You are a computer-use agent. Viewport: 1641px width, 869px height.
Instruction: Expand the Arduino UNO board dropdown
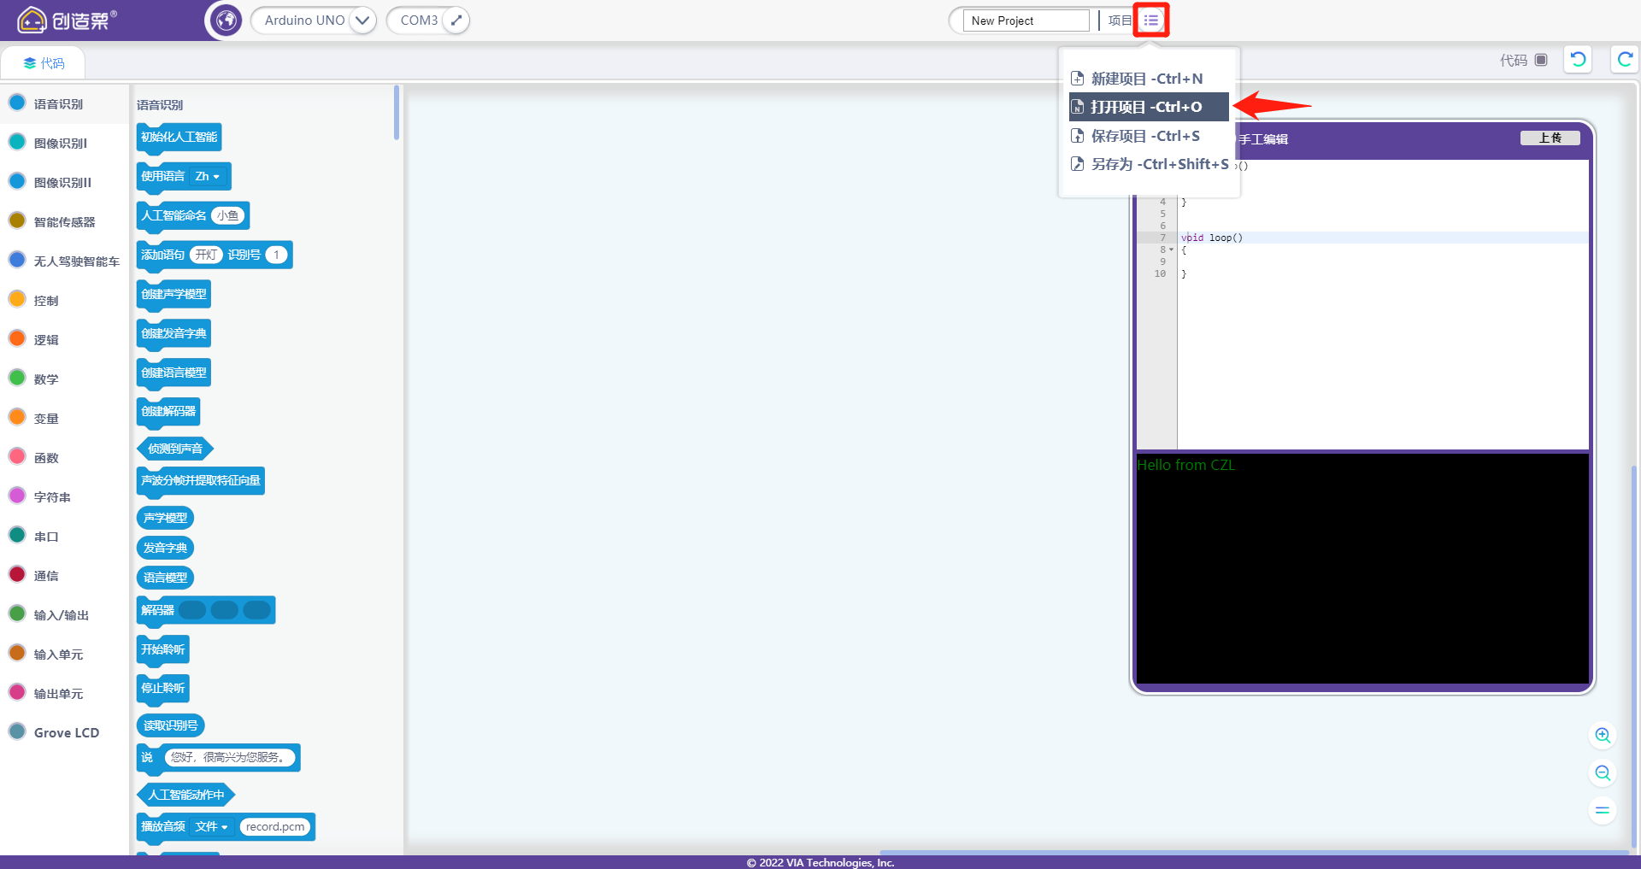[362, 20]
